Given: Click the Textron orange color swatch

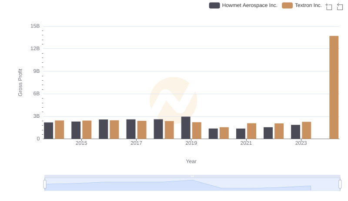Looking at the screenshot, I should 287,5.
